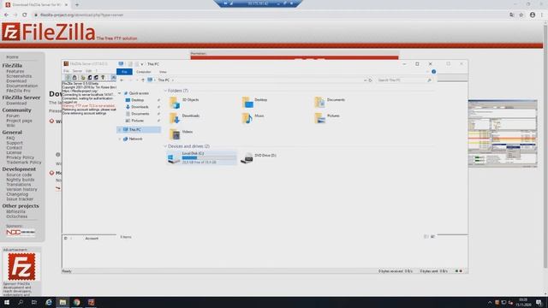Open the Downloads folder in Folders group
Viewport: 548px width, 308px height.
185,118
